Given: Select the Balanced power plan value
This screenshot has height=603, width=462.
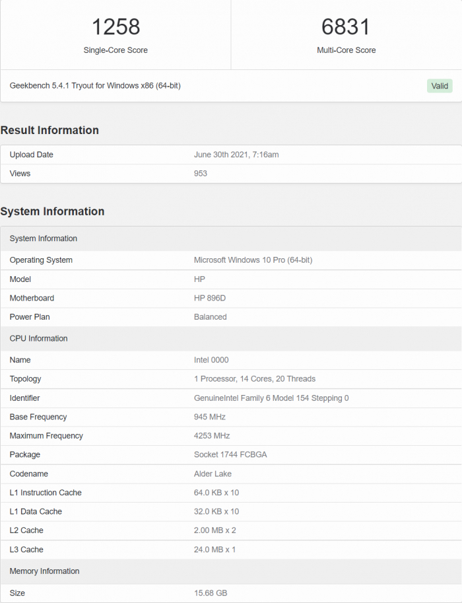Looking at the screenshot, I should point(211,317).
